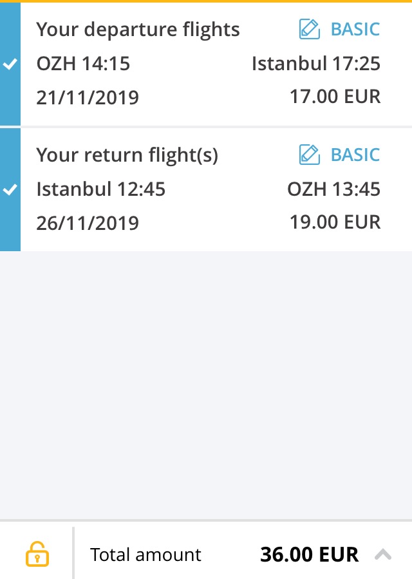The image size is (412, 579).
Task: Click the 36.00 EUR total price
Action: [x=309, y=555]
